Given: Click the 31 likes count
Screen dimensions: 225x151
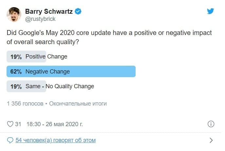Looking at the screenshot, I should [x=18, y=124].
